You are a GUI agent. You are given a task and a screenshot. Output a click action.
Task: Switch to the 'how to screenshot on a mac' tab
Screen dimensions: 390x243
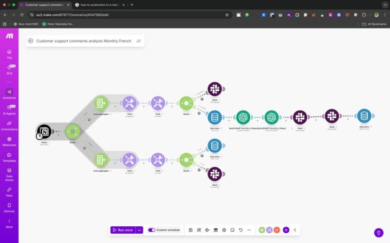tap(100, 5)
